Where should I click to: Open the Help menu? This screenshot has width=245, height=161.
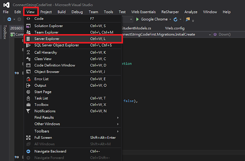[x=227, y=12]
